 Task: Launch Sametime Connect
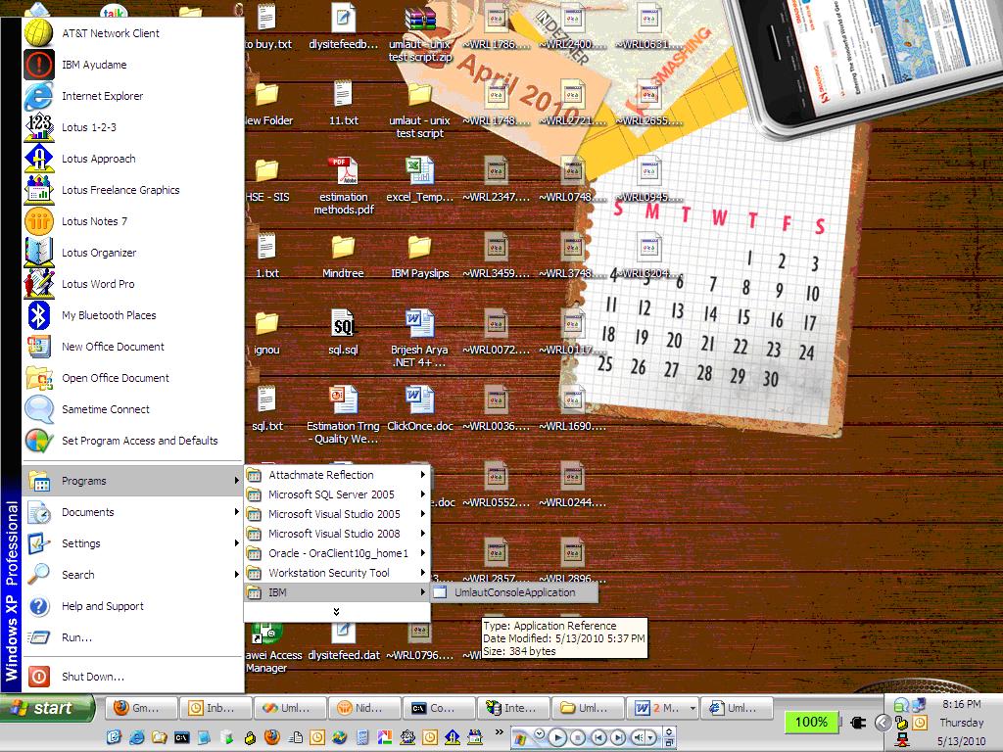point(133,409)
